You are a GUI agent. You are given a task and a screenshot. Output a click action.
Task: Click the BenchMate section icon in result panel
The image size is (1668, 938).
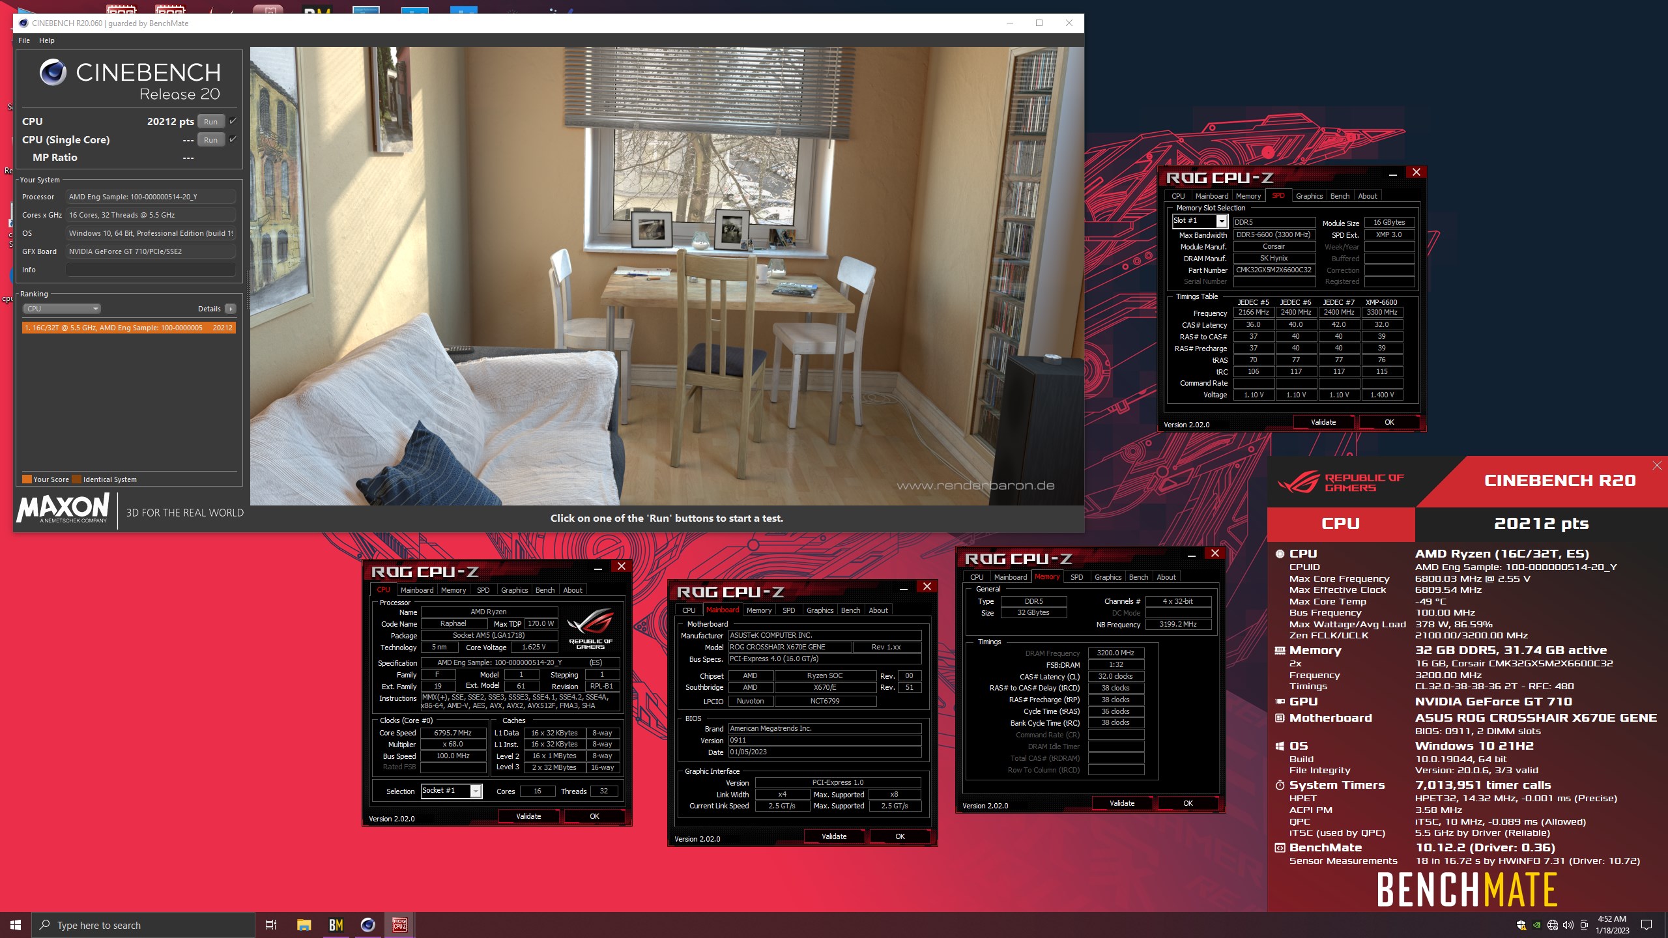[x=1280, y=847]
